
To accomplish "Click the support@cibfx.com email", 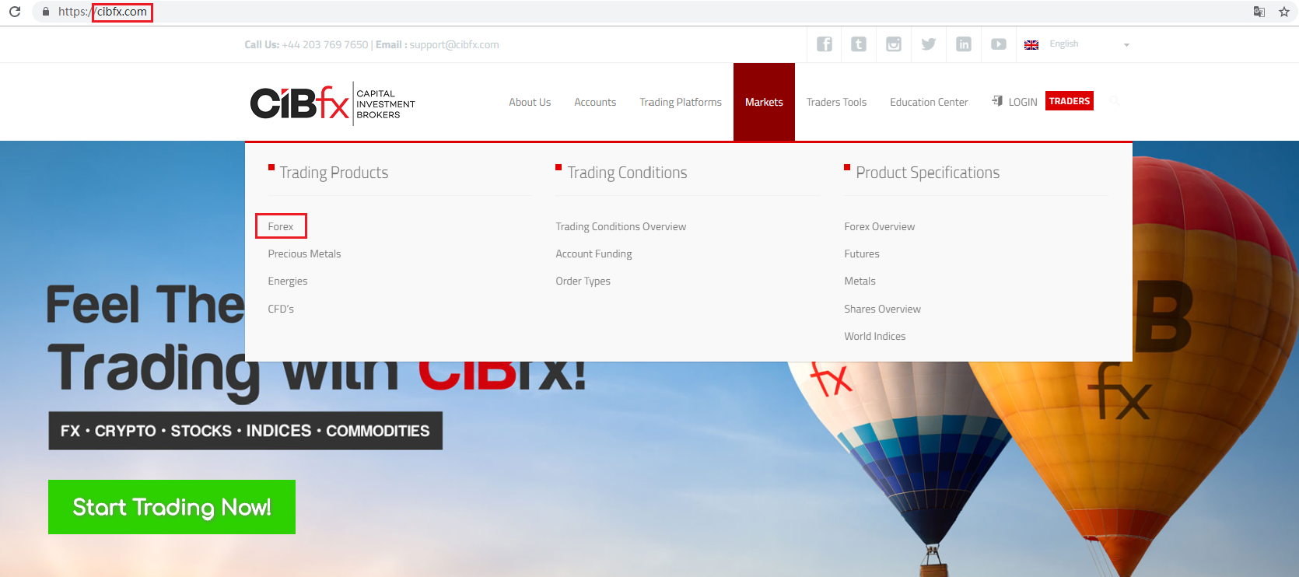I will [454, 44].
